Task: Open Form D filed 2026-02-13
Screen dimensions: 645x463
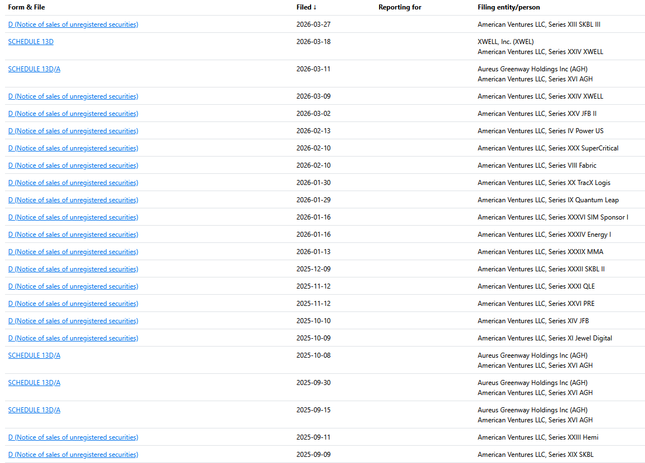Action: tap(73, 131)
